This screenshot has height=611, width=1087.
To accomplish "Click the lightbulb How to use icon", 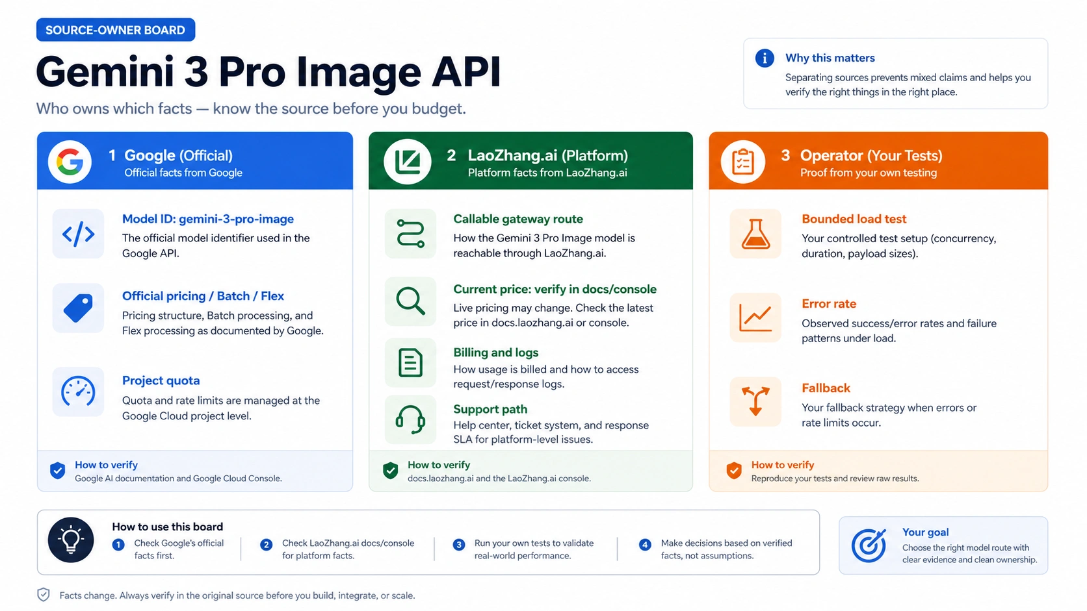I will (x=71, y=540).
